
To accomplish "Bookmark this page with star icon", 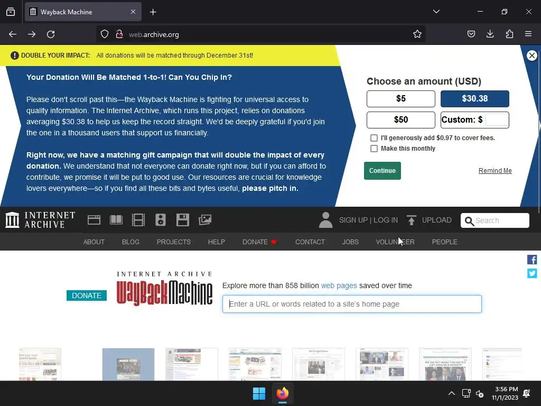I will [x=417, y=34].
